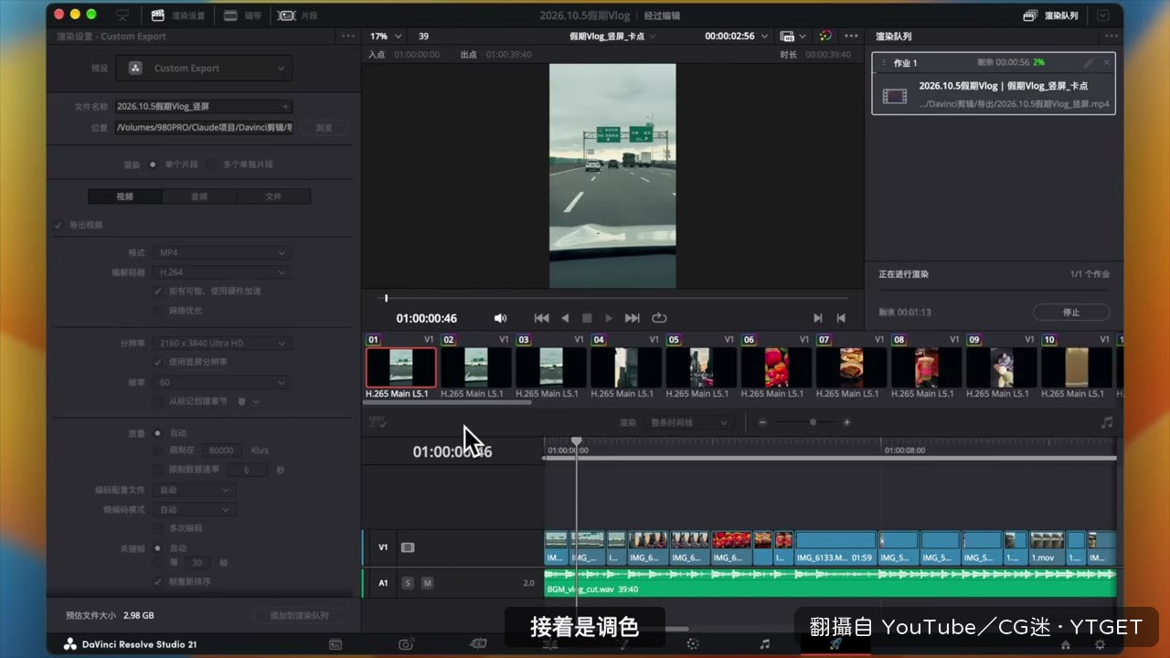
Task: Open the MP4 format dropdown
Action: click(x=222, y=252)
